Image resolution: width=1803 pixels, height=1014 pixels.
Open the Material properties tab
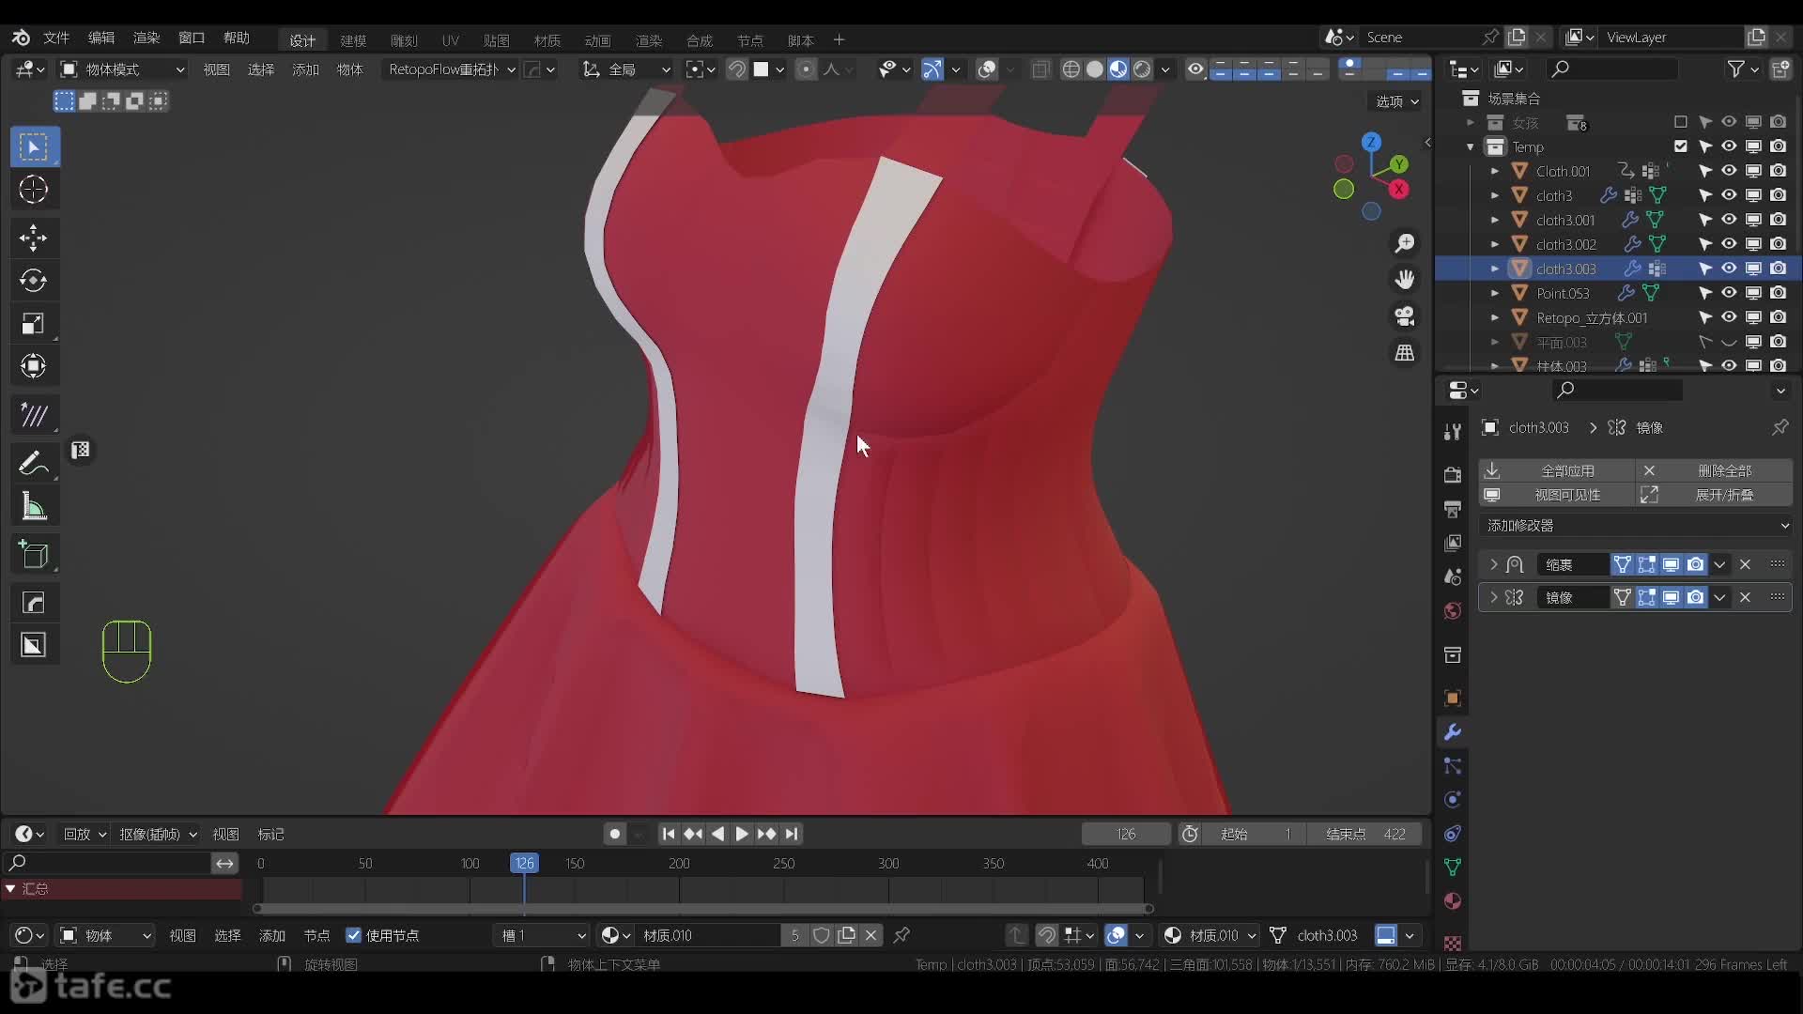(x=1453, y=901)
